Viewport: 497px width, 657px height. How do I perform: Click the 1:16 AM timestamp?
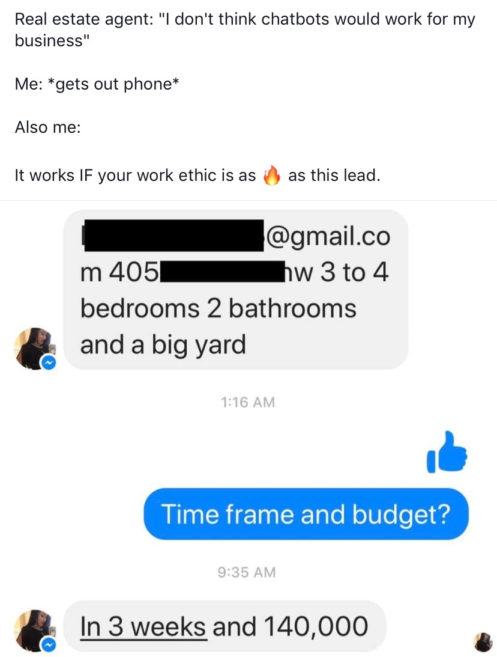248,402
